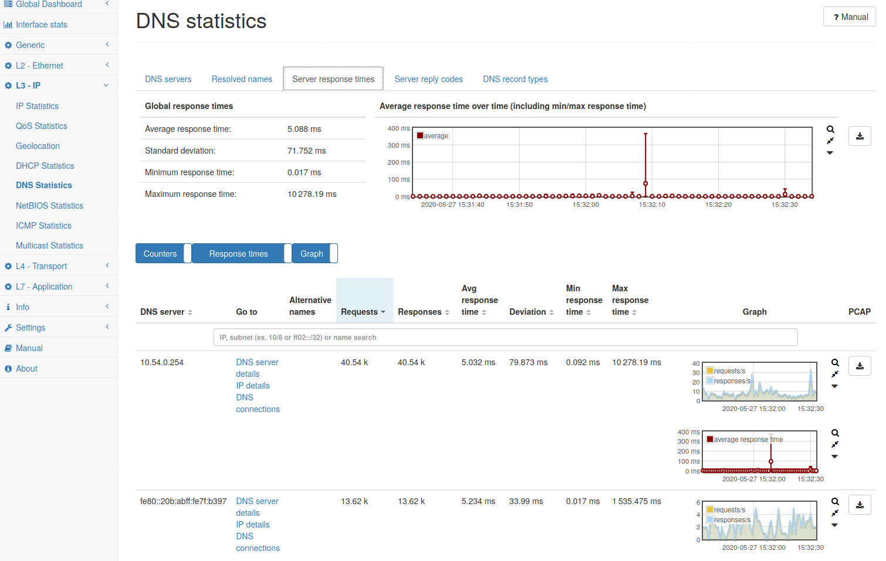
Task: Toggle the Response times columns switch
Action: [242, 253]
